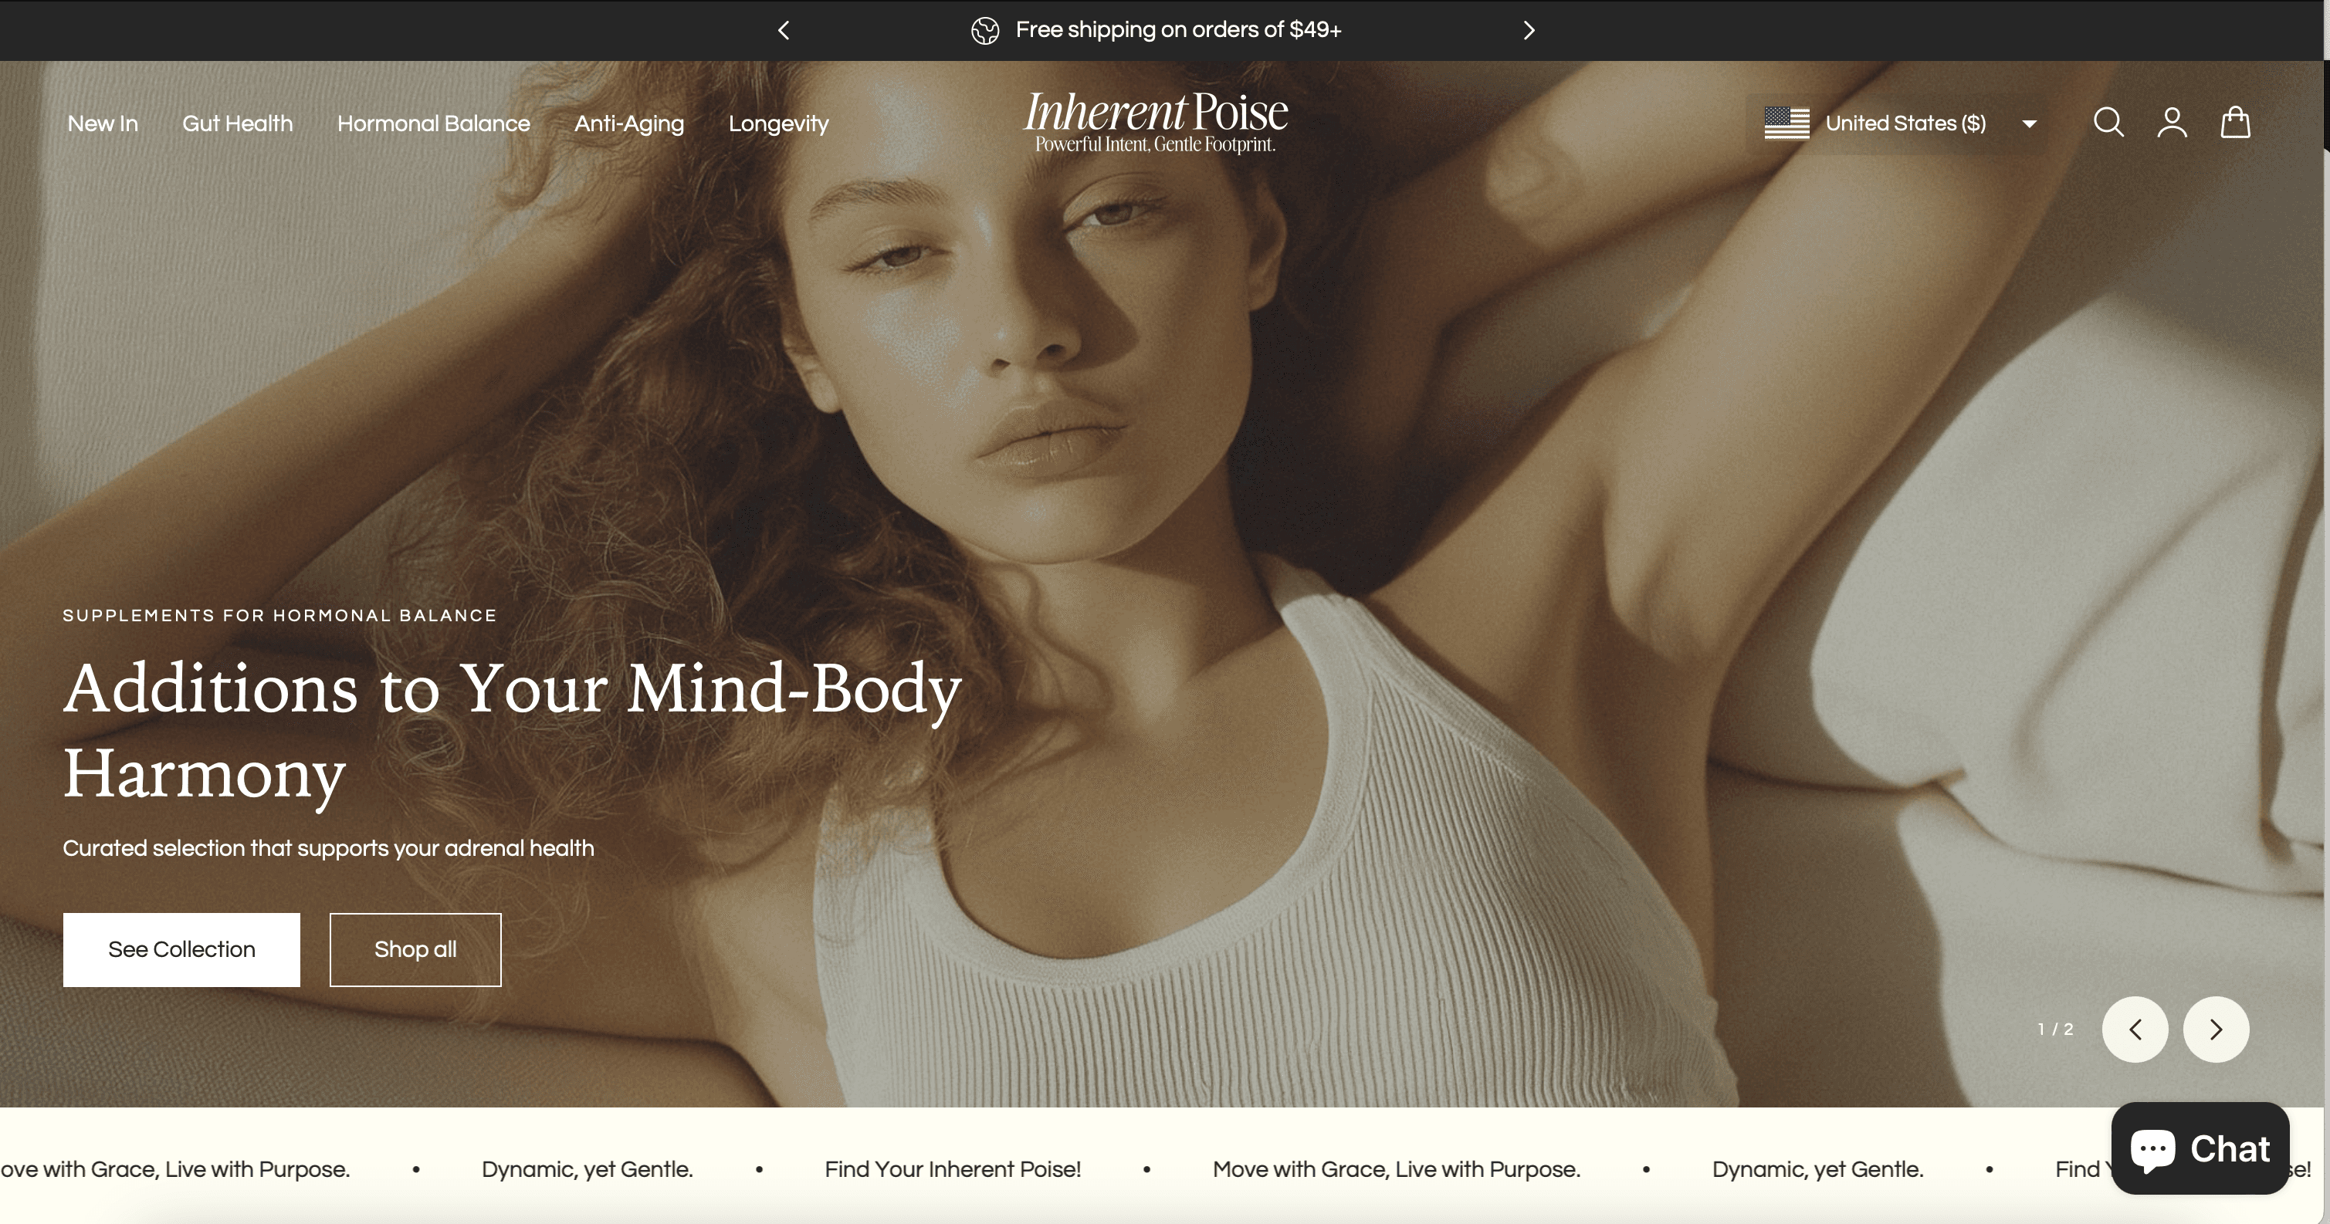
Task: Open the New In menu
Action: (x=103, y=123)
